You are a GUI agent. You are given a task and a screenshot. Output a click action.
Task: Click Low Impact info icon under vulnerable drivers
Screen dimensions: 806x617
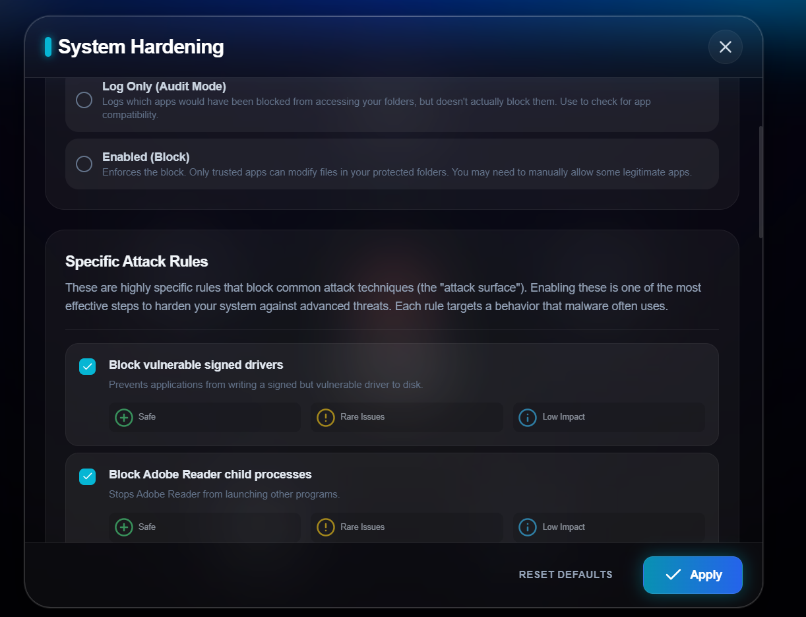pos(528,417)
